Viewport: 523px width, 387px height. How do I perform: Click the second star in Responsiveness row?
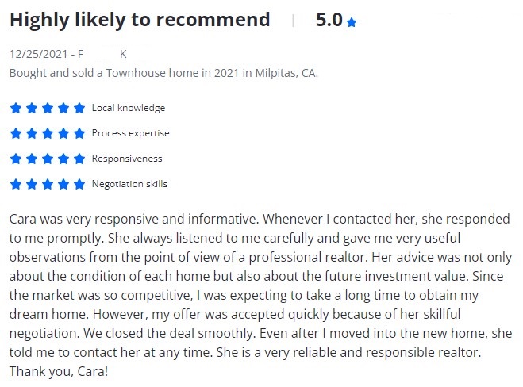(32, 159)
